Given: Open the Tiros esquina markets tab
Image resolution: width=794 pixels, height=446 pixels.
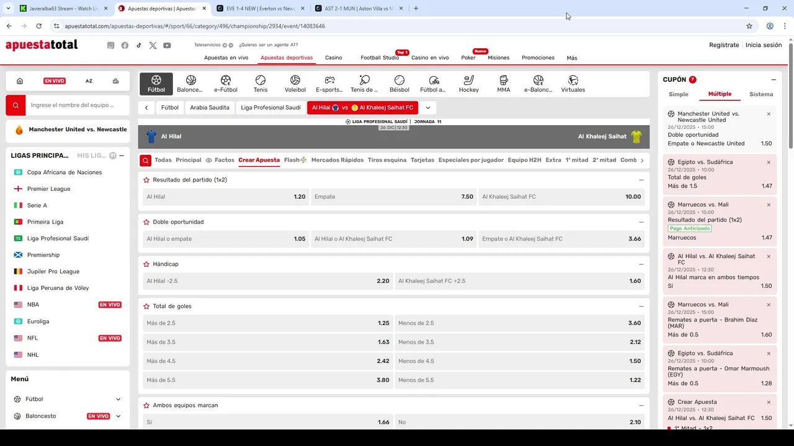Looking at the screenshot, I should pos(387,160).
